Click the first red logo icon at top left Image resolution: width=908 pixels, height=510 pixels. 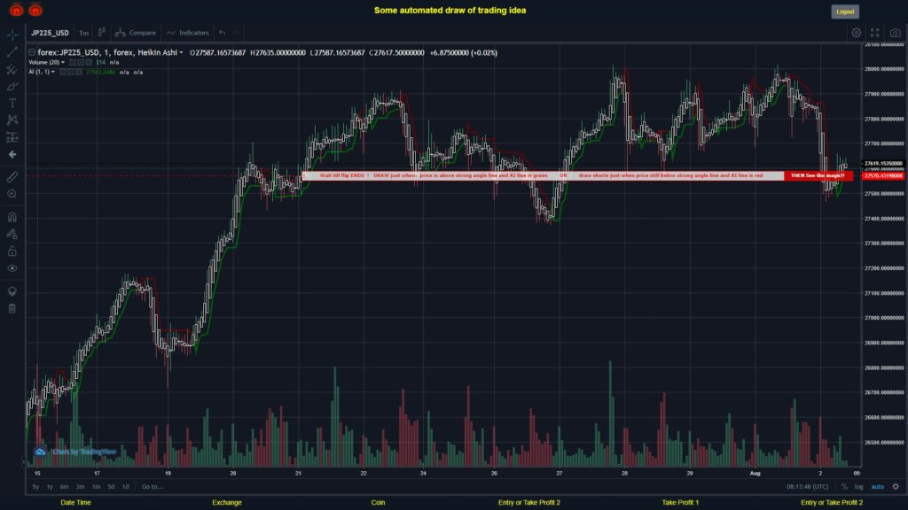coord(16,10)
